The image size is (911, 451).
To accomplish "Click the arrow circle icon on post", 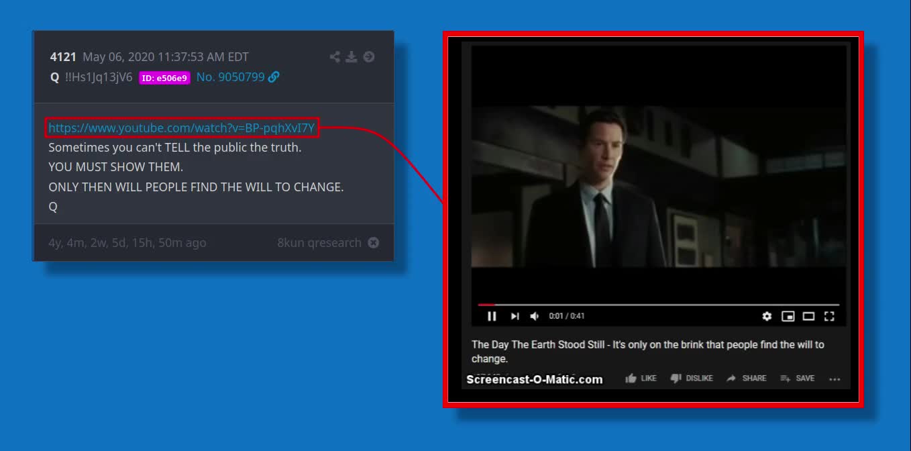I will (369, 57).
